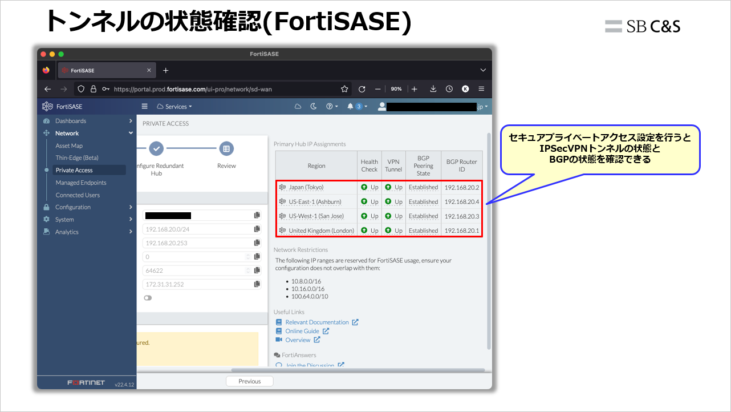
Task: Click Established state for US-East-1 row
Action: 423,201
